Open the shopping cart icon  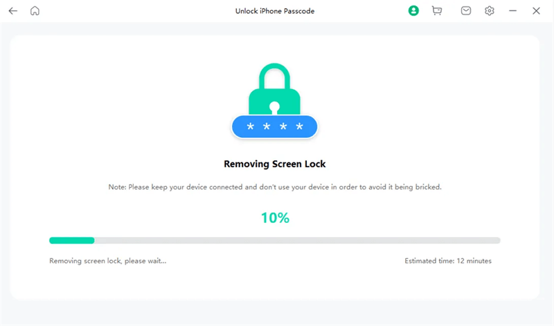(x=437, y=11)
